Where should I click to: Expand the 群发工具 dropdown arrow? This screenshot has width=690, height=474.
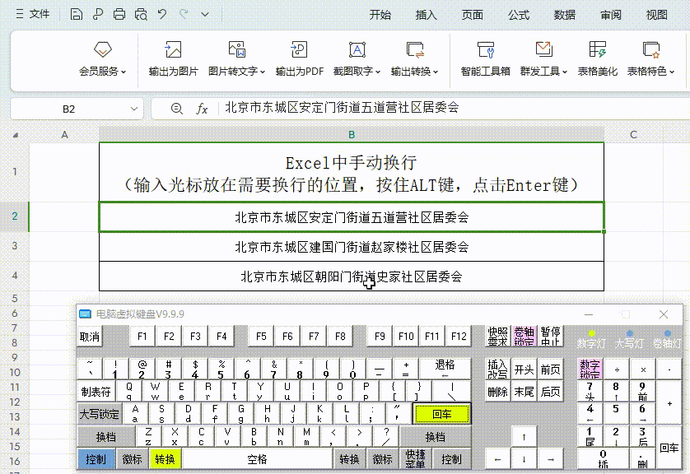point(565,72)
